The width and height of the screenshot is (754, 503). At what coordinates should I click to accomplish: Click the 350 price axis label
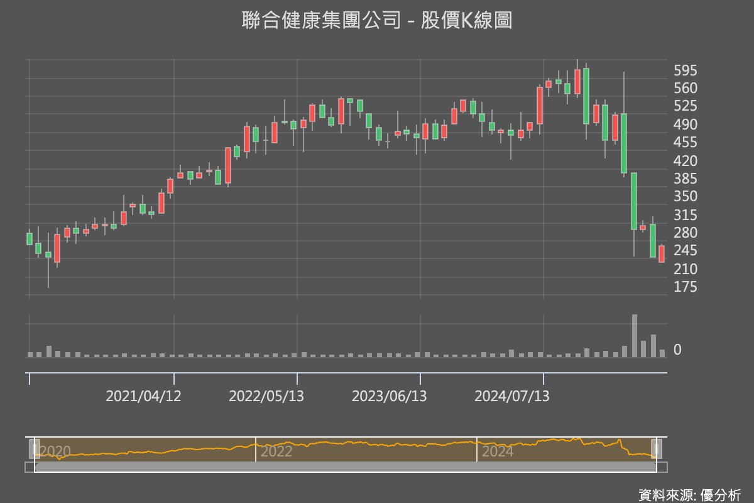(x=686, y=197)
